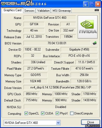Click the Driver Version field nv4_disp

[61, 87]
